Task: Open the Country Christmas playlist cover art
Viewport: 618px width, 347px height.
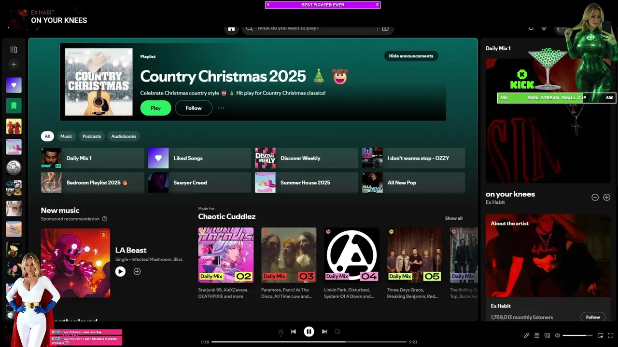Action: coord(99,82)
